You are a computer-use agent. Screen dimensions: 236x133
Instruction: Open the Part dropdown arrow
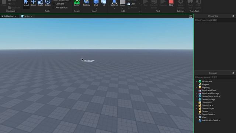(x=96, y=8)
